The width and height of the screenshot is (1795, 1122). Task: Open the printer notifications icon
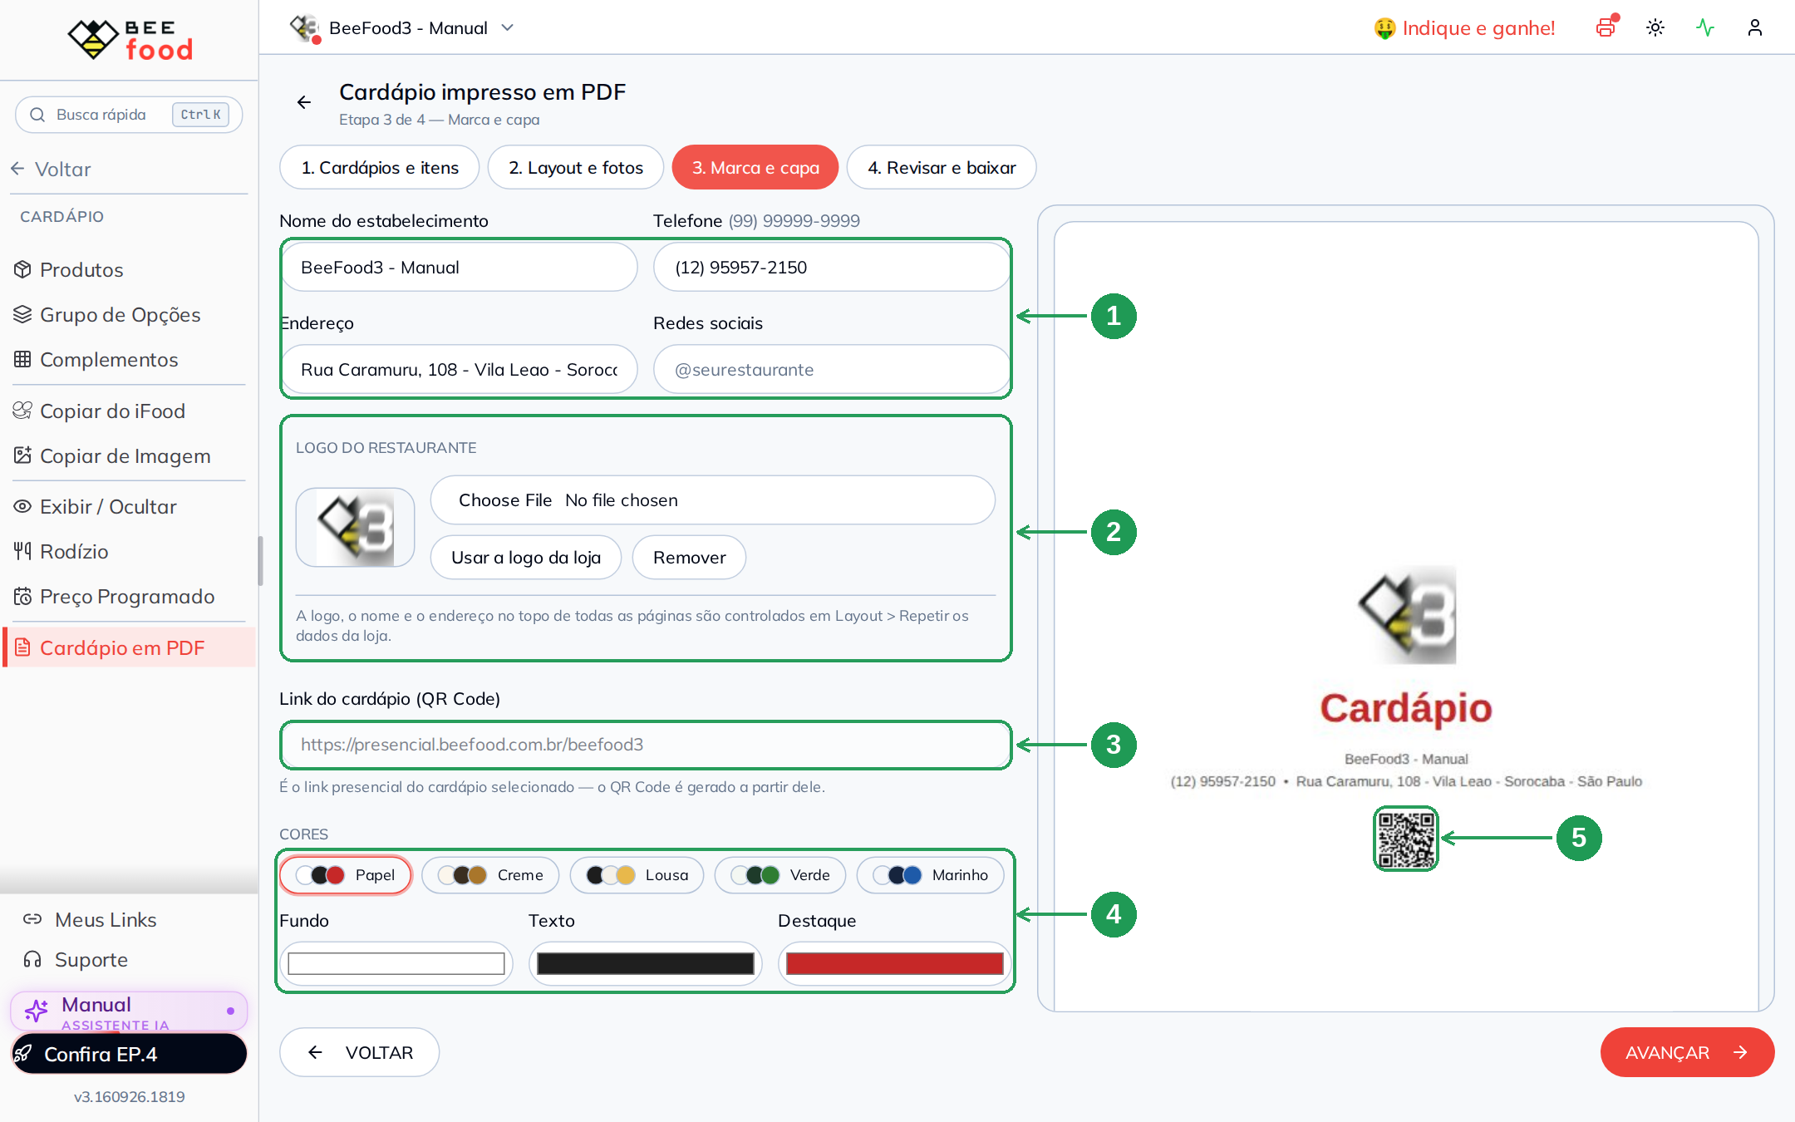click(1606, 27)
